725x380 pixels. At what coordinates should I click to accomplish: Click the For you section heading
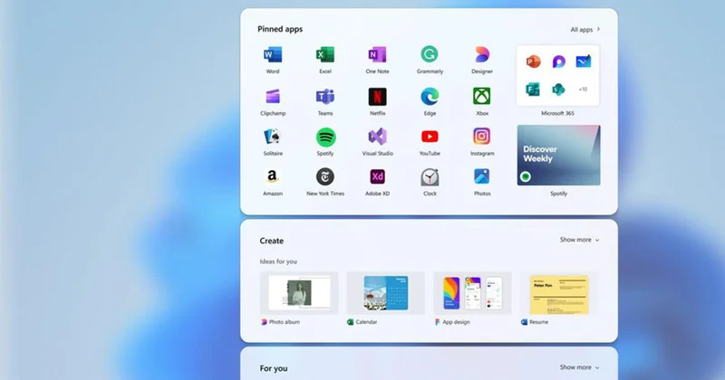(274, 368)
